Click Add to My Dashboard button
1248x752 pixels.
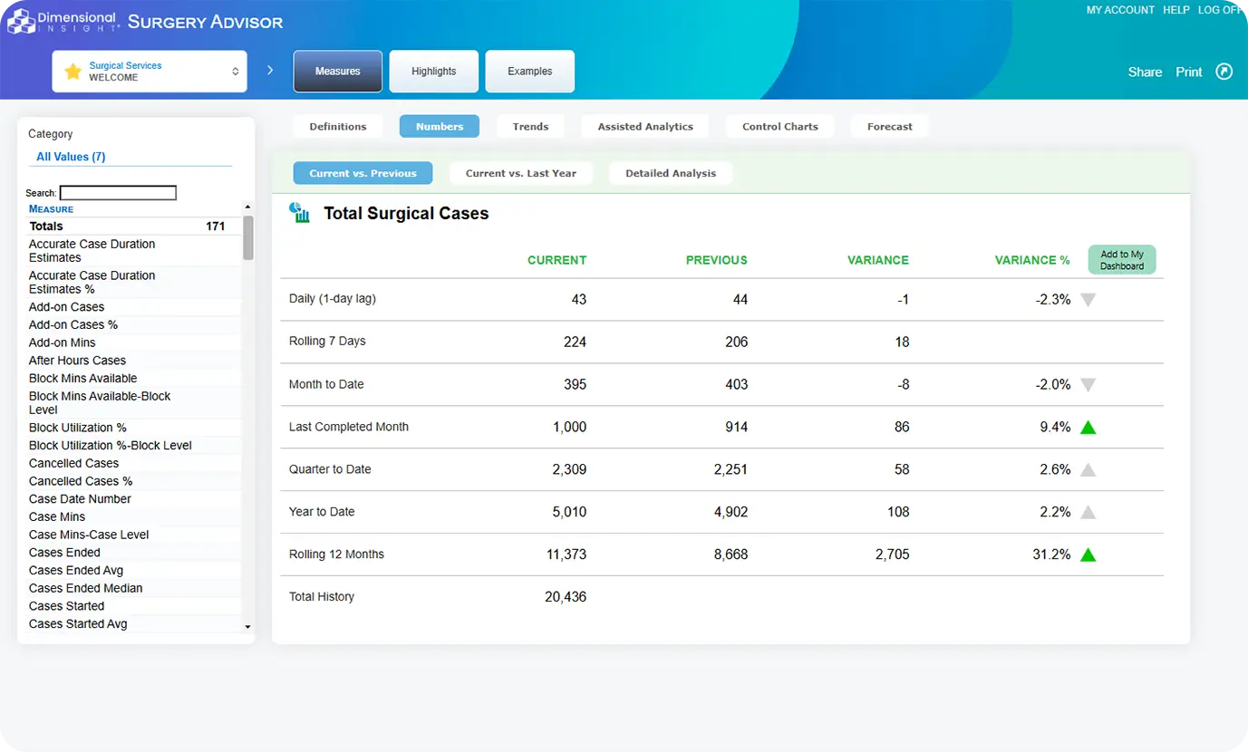tap(1121, 260)
